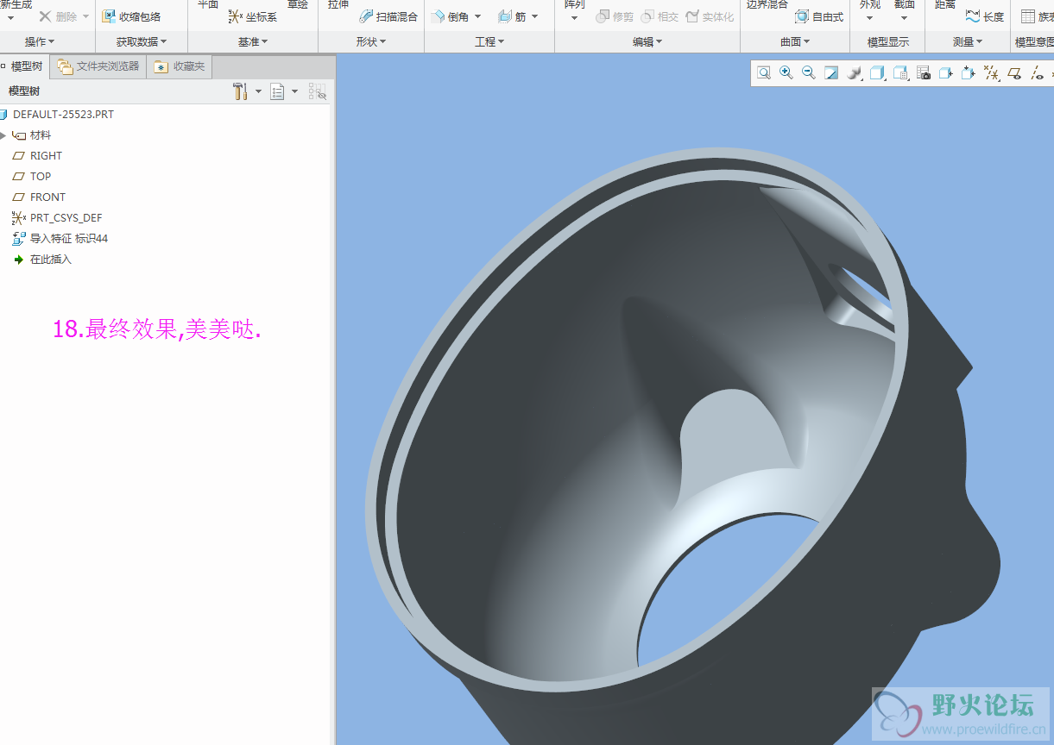Click the Chamfer (倒角) tool icon
This screenshot has height=745, width=1054.
pos(438,16)
